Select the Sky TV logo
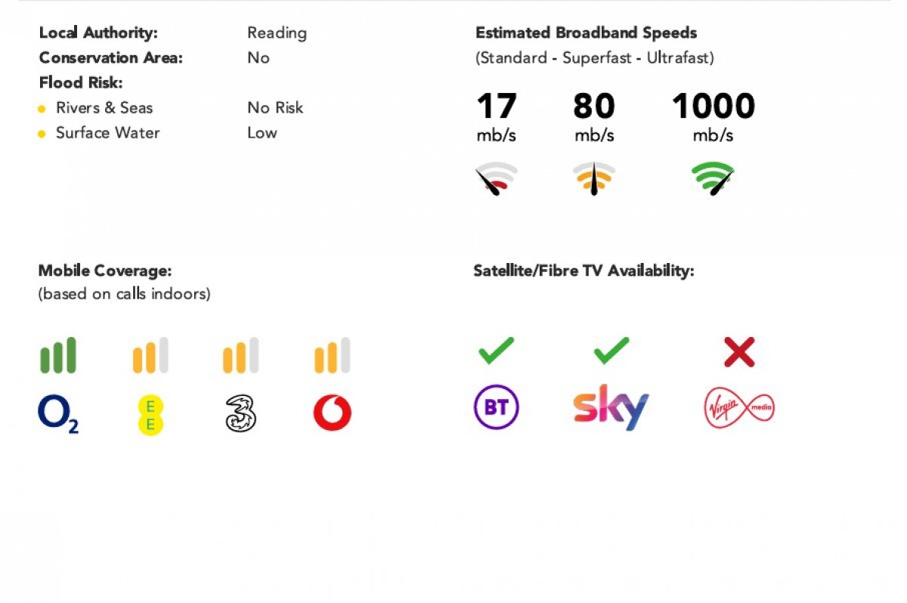Image resolution: width=907 pixels, height=603 pixels. [x=611, y=407]
